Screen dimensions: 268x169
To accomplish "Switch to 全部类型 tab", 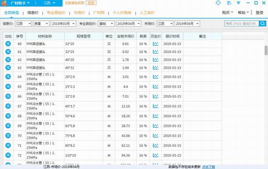I will coord(12,13).
